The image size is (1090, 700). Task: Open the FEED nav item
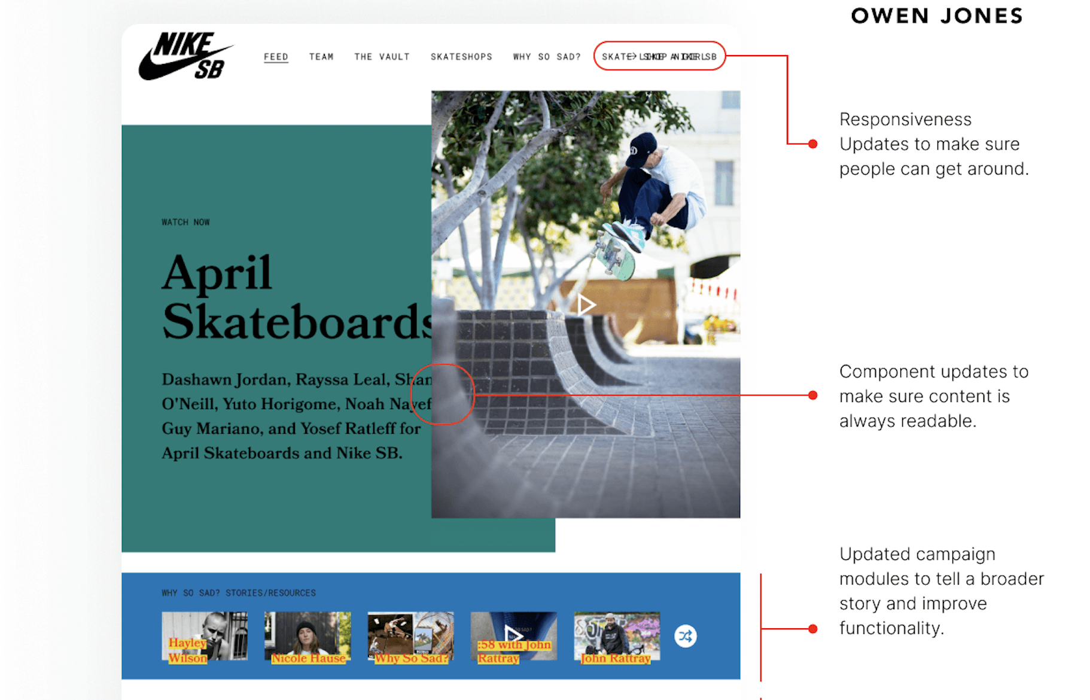tap(276, 57)
